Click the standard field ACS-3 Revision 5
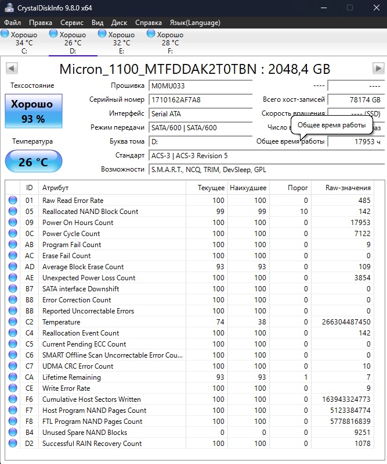387x464 pixels. pos(266,156)
